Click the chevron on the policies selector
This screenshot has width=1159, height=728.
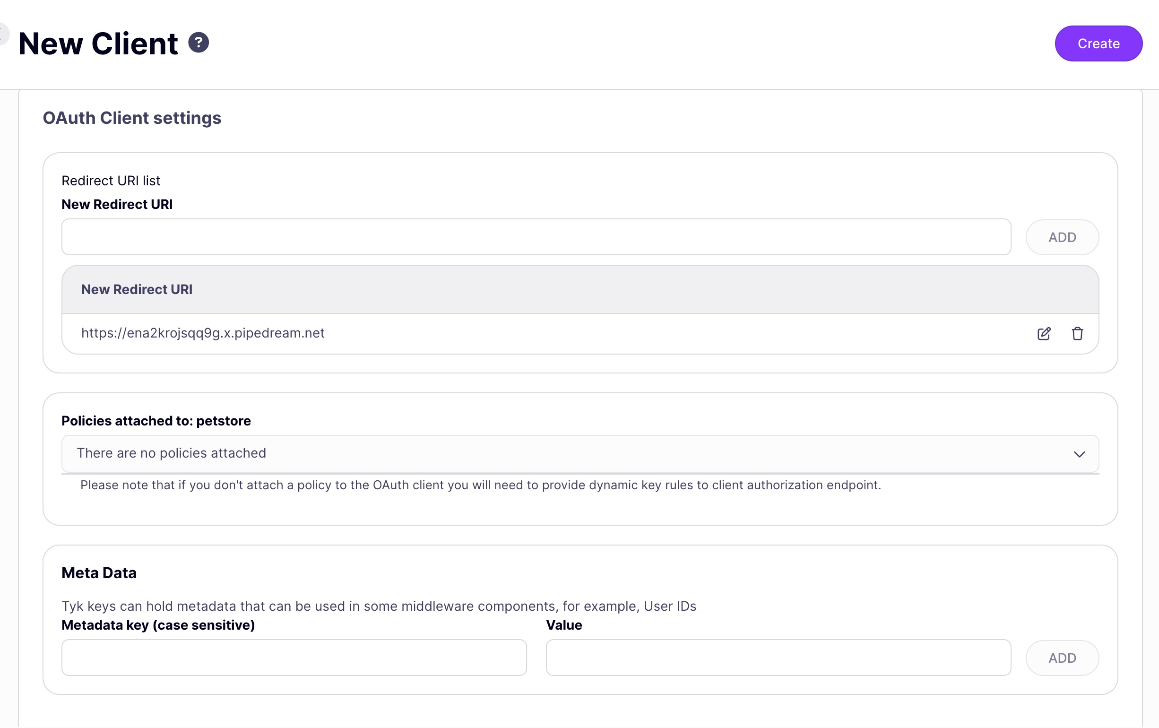(1080, 453)
